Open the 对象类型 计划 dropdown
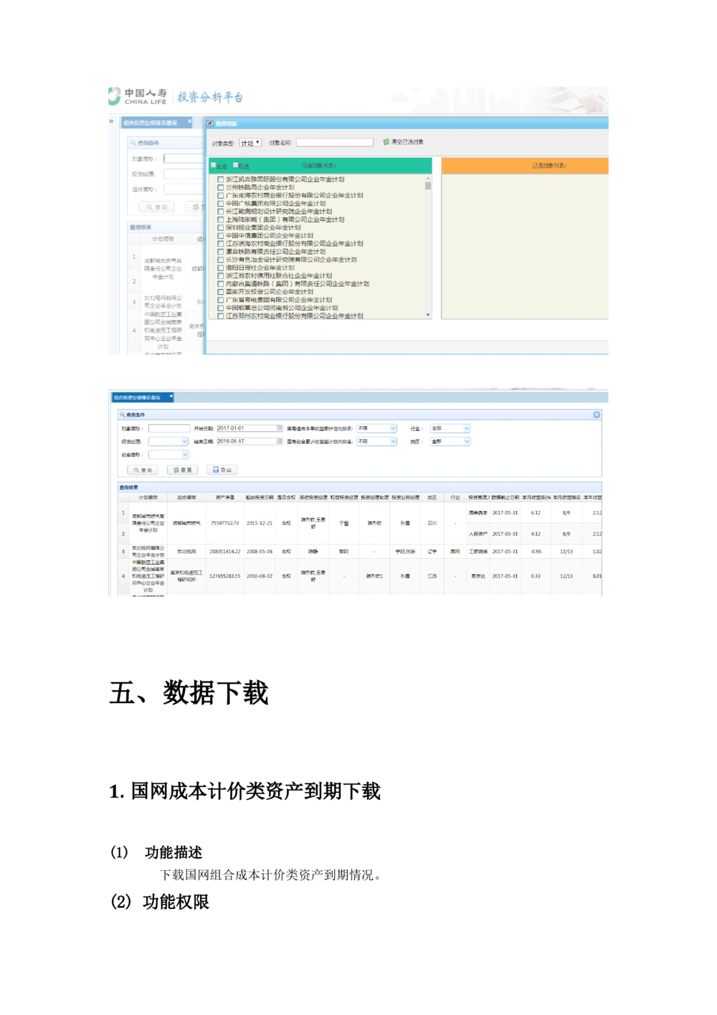Viewport: 717px width, 1015px height. point(250,143)
